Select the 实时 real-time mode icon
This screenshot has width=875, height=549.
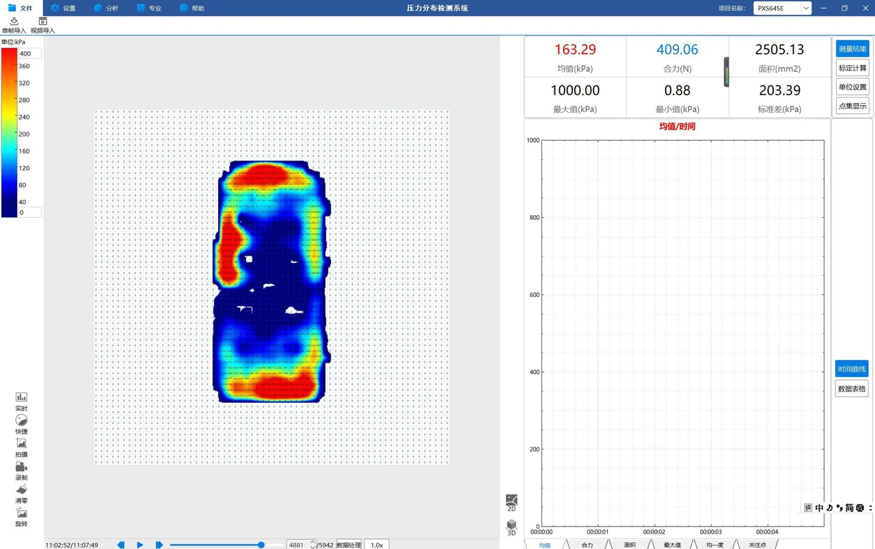pos(21,397)
